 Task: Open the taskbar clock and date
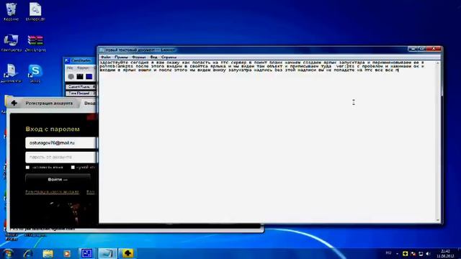tap(445, 253)
